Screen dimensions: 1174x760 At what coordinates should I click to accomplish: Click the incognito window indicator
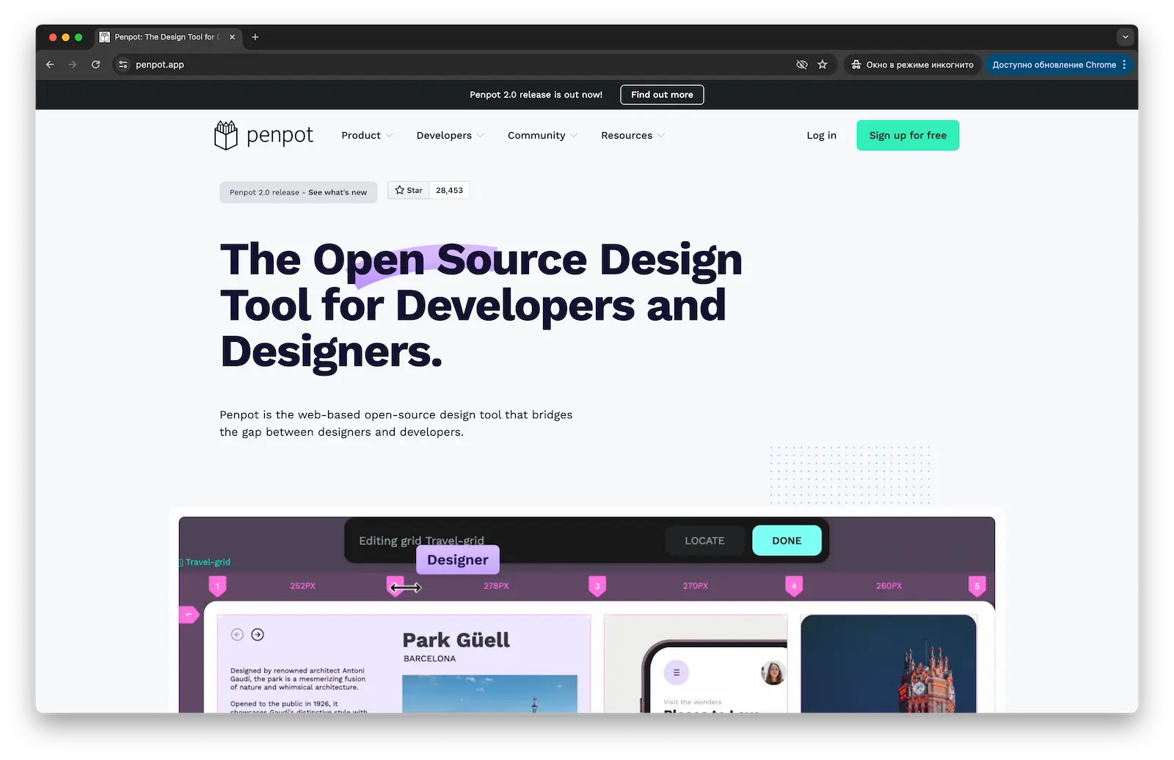(x=912, y=65)
